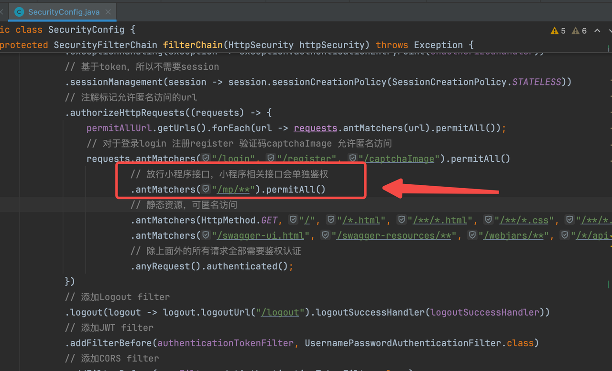Viewport: 612px width, 371px height.
Task: Click "anyRequest()" call
Action: click(165, 266)
